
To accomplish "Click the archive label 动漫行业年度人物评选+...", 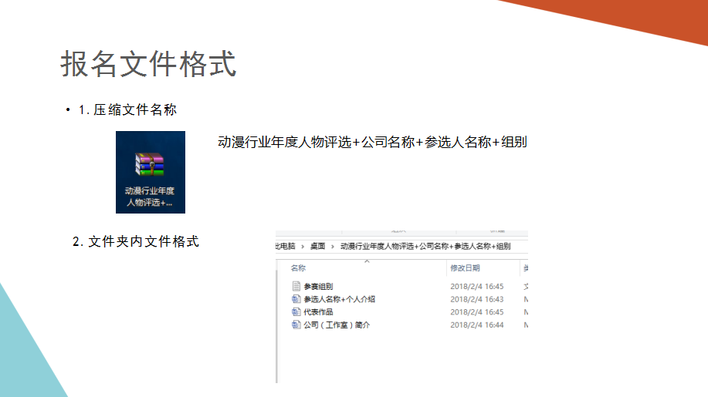I will pyautogui.click(x=150, y=197).
